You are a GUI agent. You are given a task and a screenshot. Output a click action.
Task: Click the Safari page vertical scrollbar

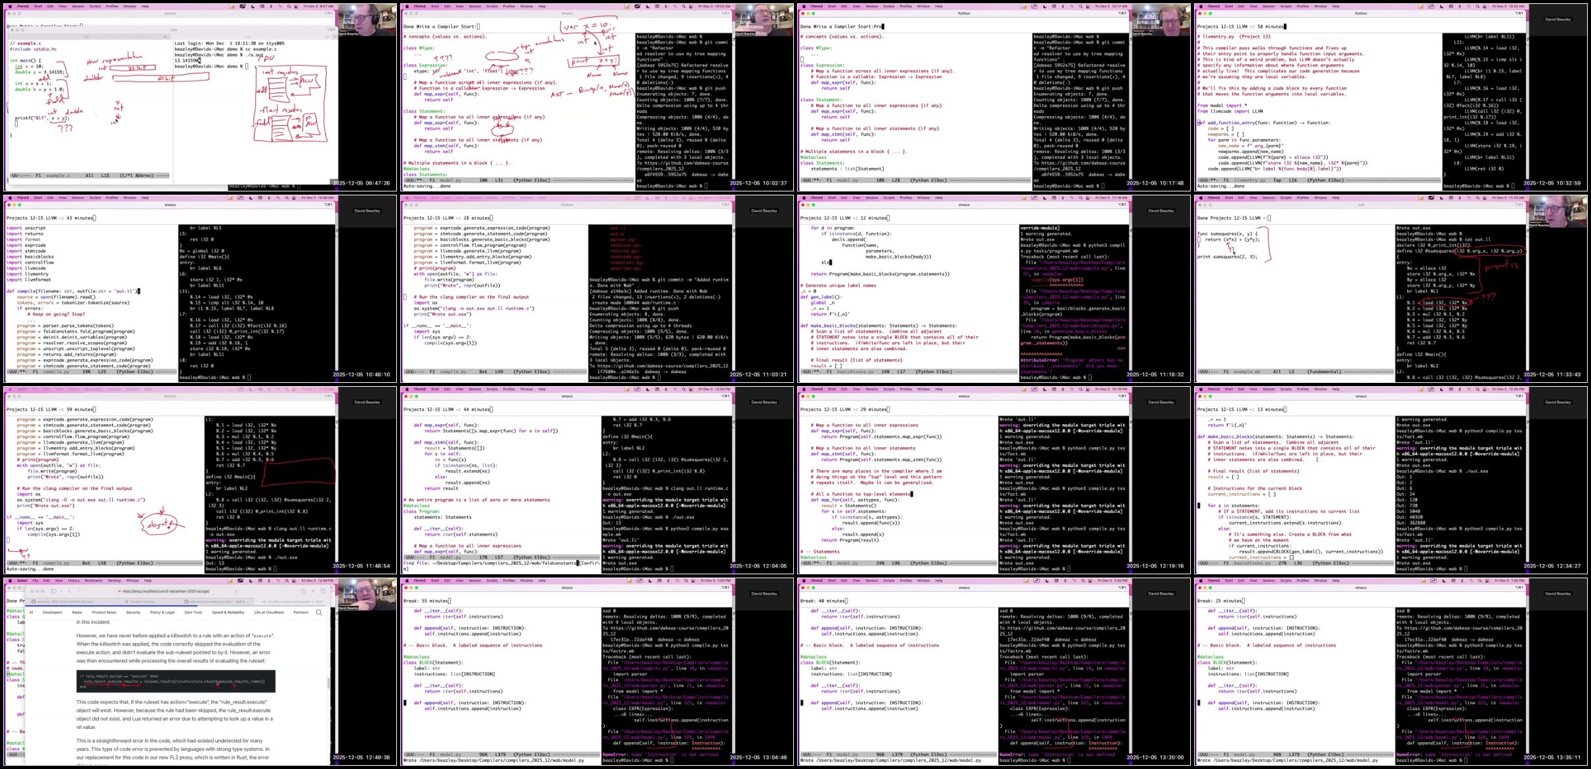point(329,684)
